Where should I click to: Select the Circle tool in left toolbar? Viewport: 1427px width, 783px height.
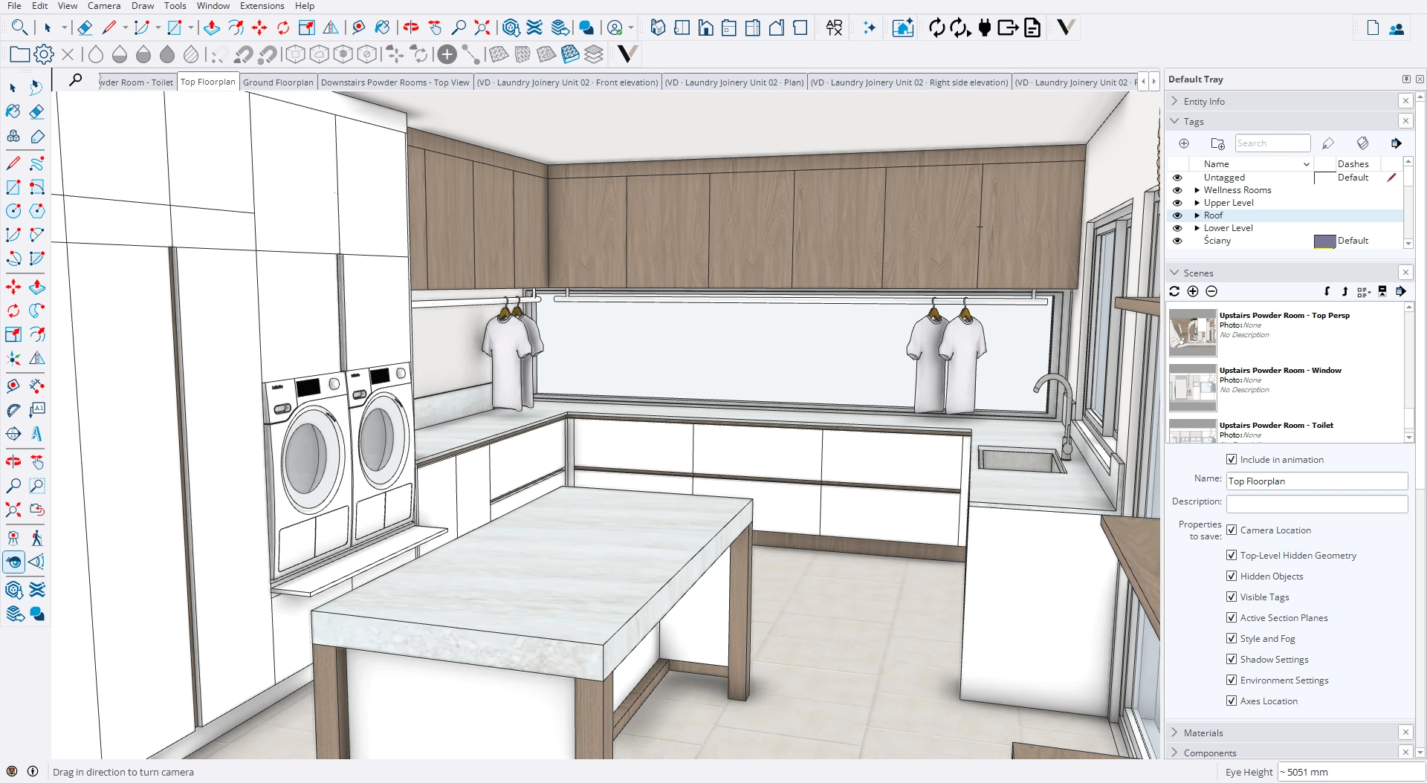pyautogui.click(x=13, y=211)
